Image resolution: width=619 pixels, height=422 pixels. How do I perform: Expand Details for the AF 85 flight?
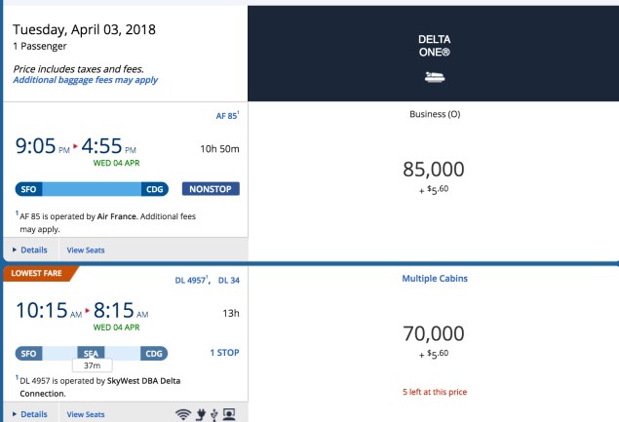tap(29, 250)
